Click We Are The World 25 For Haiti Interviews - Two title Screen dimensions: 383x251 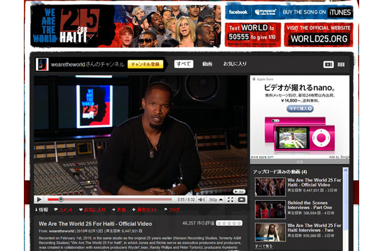point(314,228)
